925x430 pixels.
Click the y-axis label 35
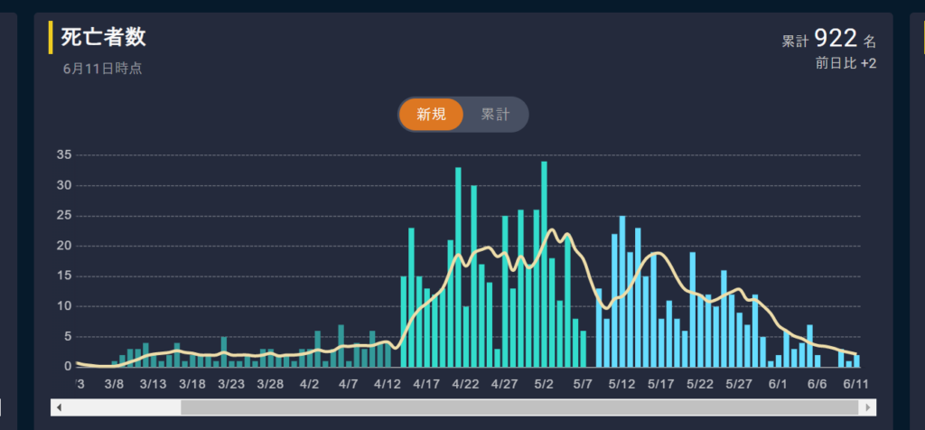click(x=63, y=155)
